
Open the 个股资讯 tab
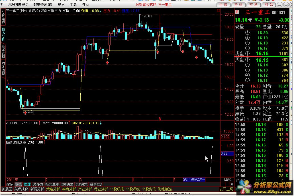[149, 189]
